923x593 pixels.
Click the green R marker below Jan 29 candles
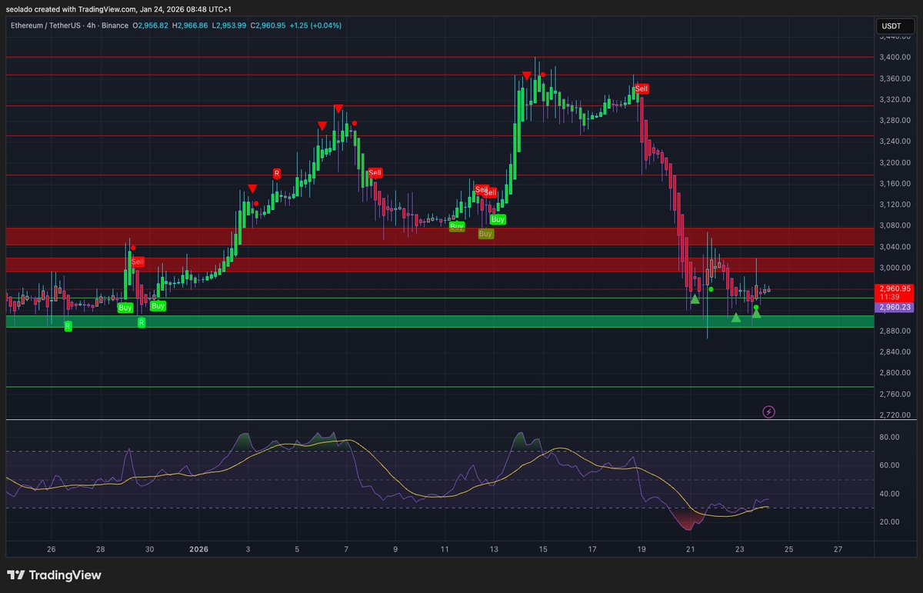pyautogui.click(x=142, y=323)
